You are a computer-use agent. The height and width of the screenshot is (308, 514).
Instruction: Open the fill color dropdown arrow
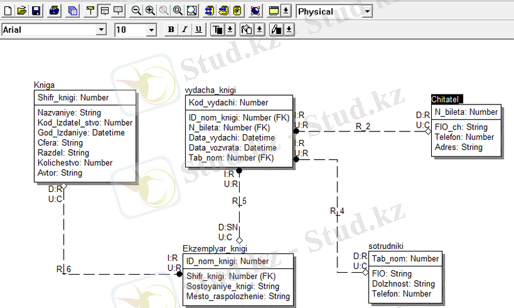(260, 30)
